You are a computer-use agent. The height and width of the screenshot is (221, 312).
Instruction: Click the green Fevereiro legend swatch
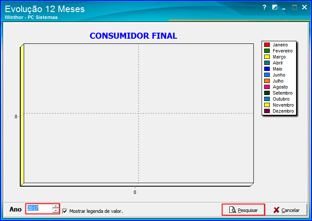(x=267, y=51)
